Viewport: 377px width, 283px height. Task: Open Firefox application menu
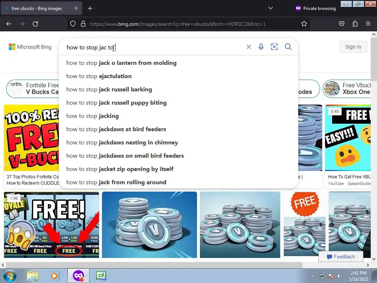(x=368, y=24)
